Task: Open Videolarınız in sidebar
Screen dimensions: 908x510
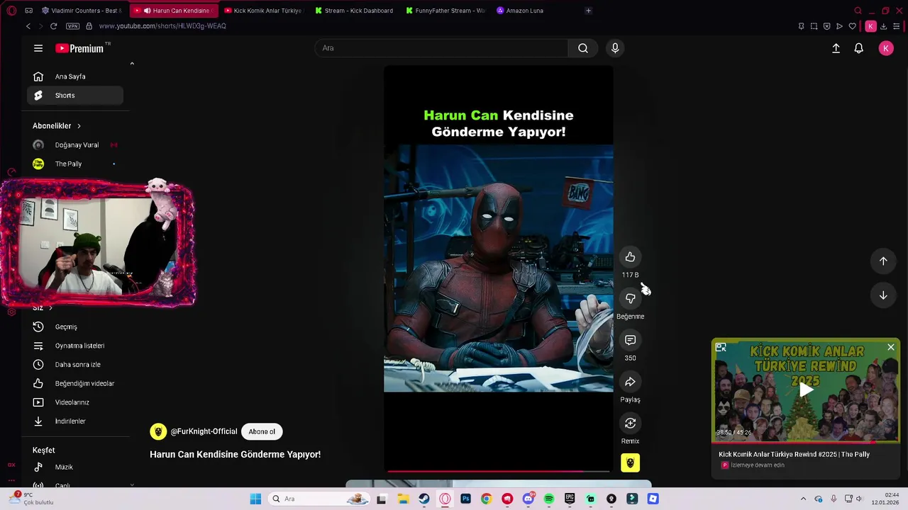Action: (x=75, y=402)
